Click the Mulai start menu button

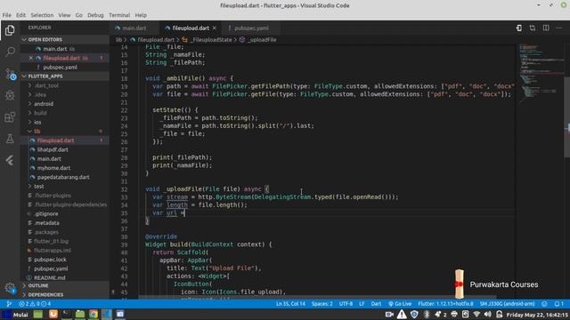point(15,314)
